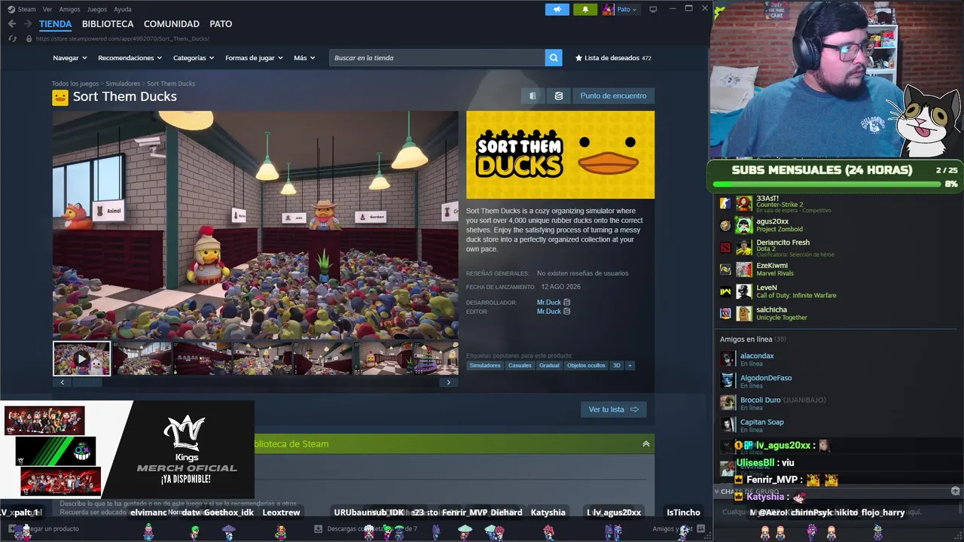Viewport: 964px width, 542px height.
Task: Expand the Recomendaciones menu
Action: (x=130, y=58)
